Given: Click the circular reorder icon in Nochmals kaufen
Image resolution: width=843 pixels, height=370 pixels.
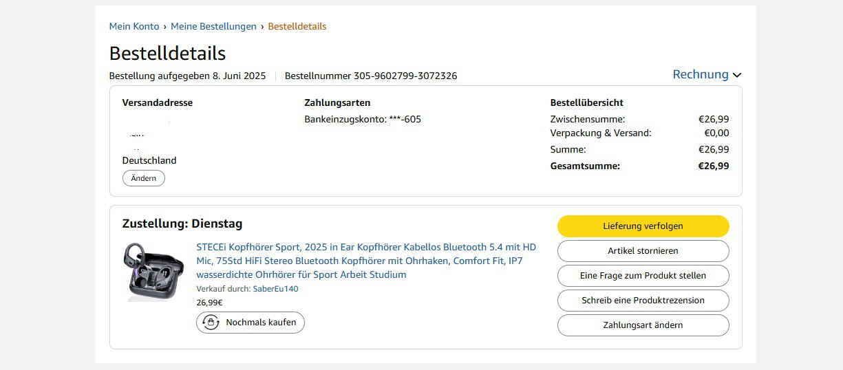Looking at the screenshot, I should pyautogui.click(x=211, y=322).
